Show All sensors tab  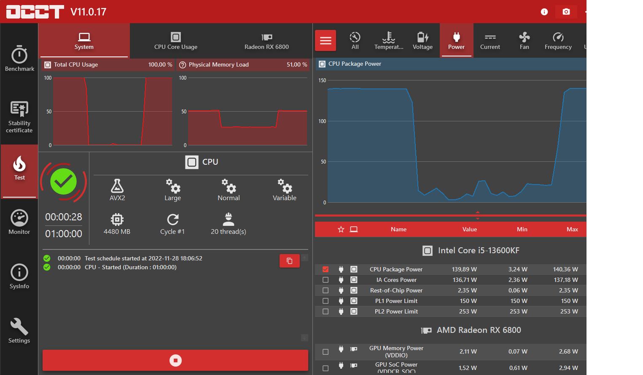(355, 41)
